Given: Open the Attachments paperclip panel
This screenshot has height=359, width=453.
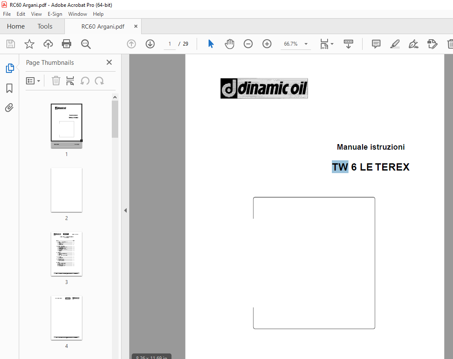Looking at the screenshot, I should (9, 108).
